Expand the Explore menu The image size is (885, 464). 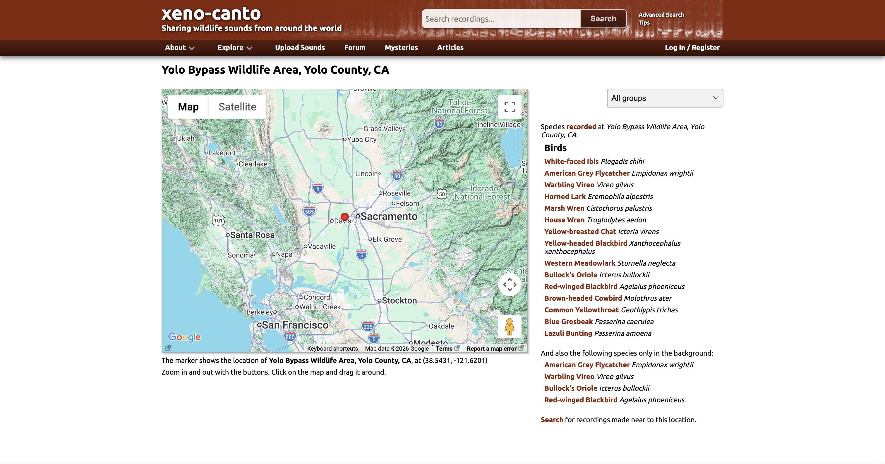[x=235, y=48]
